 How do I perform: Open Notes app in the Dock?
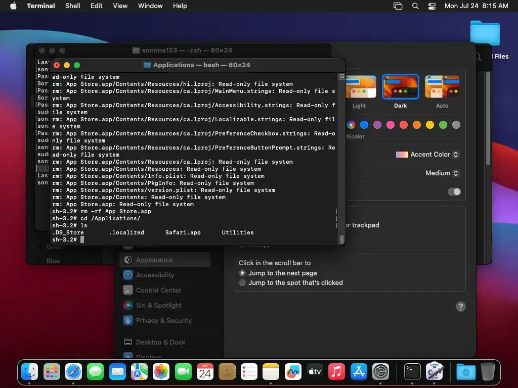[x=271, y=372]
